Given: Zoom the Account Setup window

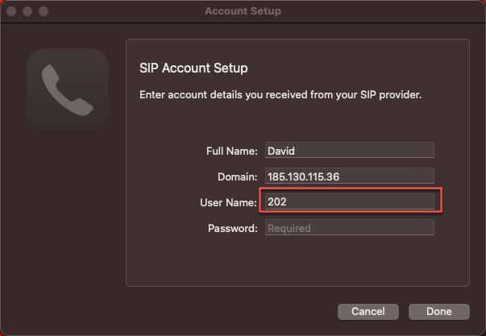Looking at the screenshot, I should click(x=44, y=11).
